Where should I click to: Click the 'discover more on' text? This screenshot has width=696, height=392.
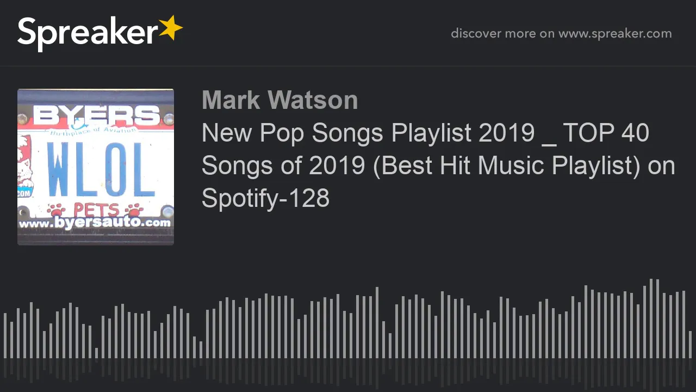(502, 34)
